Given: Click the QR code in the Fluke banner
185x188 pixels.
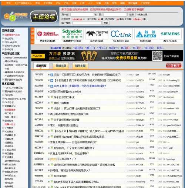Looking at the screenshot, I should (157, 56).
